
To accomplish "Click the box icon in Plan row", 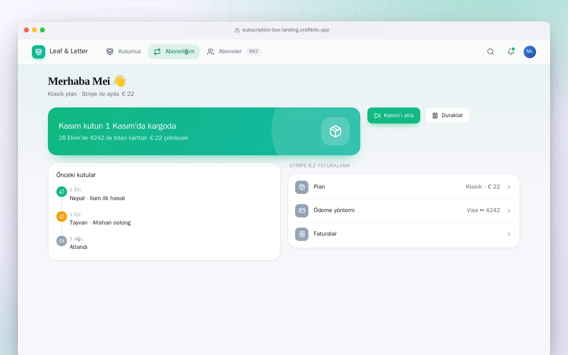I will click(302, 187).
